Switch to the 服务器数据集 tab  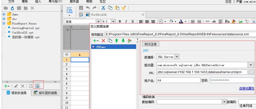(45, 93)
